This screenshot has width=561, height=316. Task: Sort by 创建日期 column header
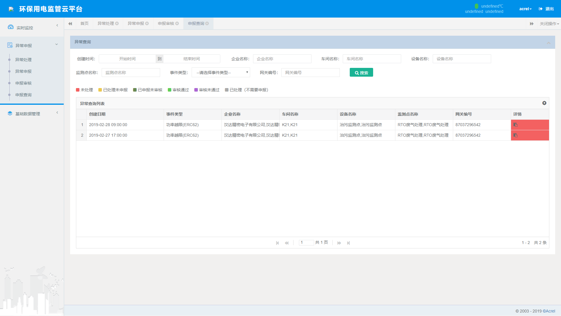pyautogui.click(x=125, y=114)
